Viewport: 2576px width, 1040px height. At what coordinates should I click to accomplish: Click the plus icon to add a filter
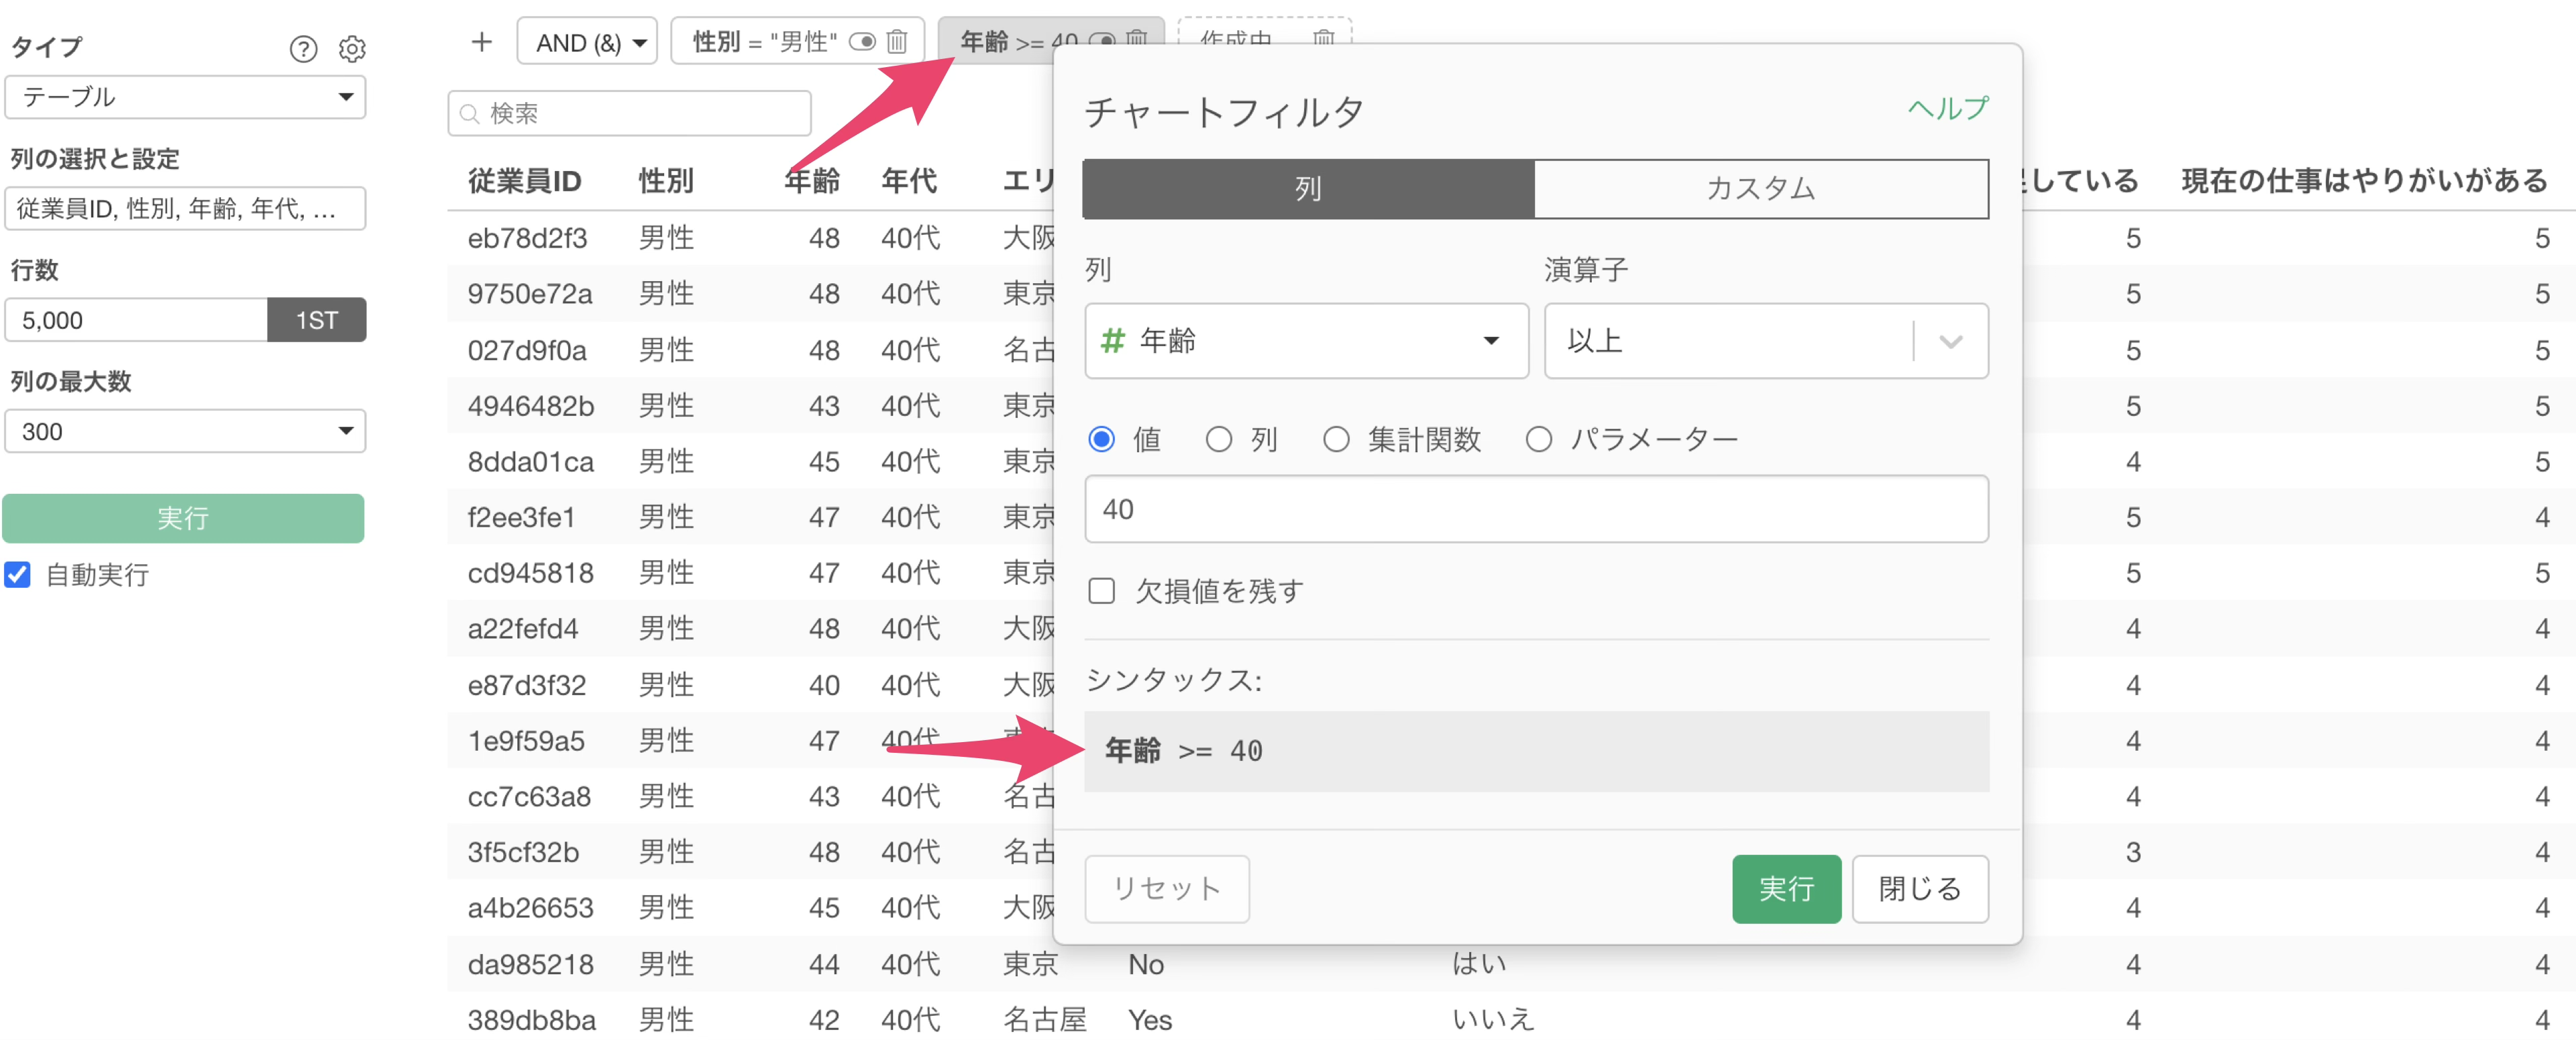tap(481, 42)
